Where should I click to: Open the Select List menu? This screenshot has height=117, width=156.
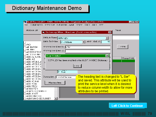[50, 25]
